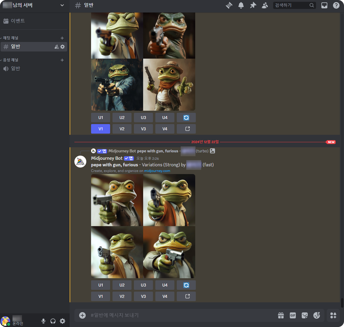
Task: Open pinned messages via pin icon
Action: point(253,5)
